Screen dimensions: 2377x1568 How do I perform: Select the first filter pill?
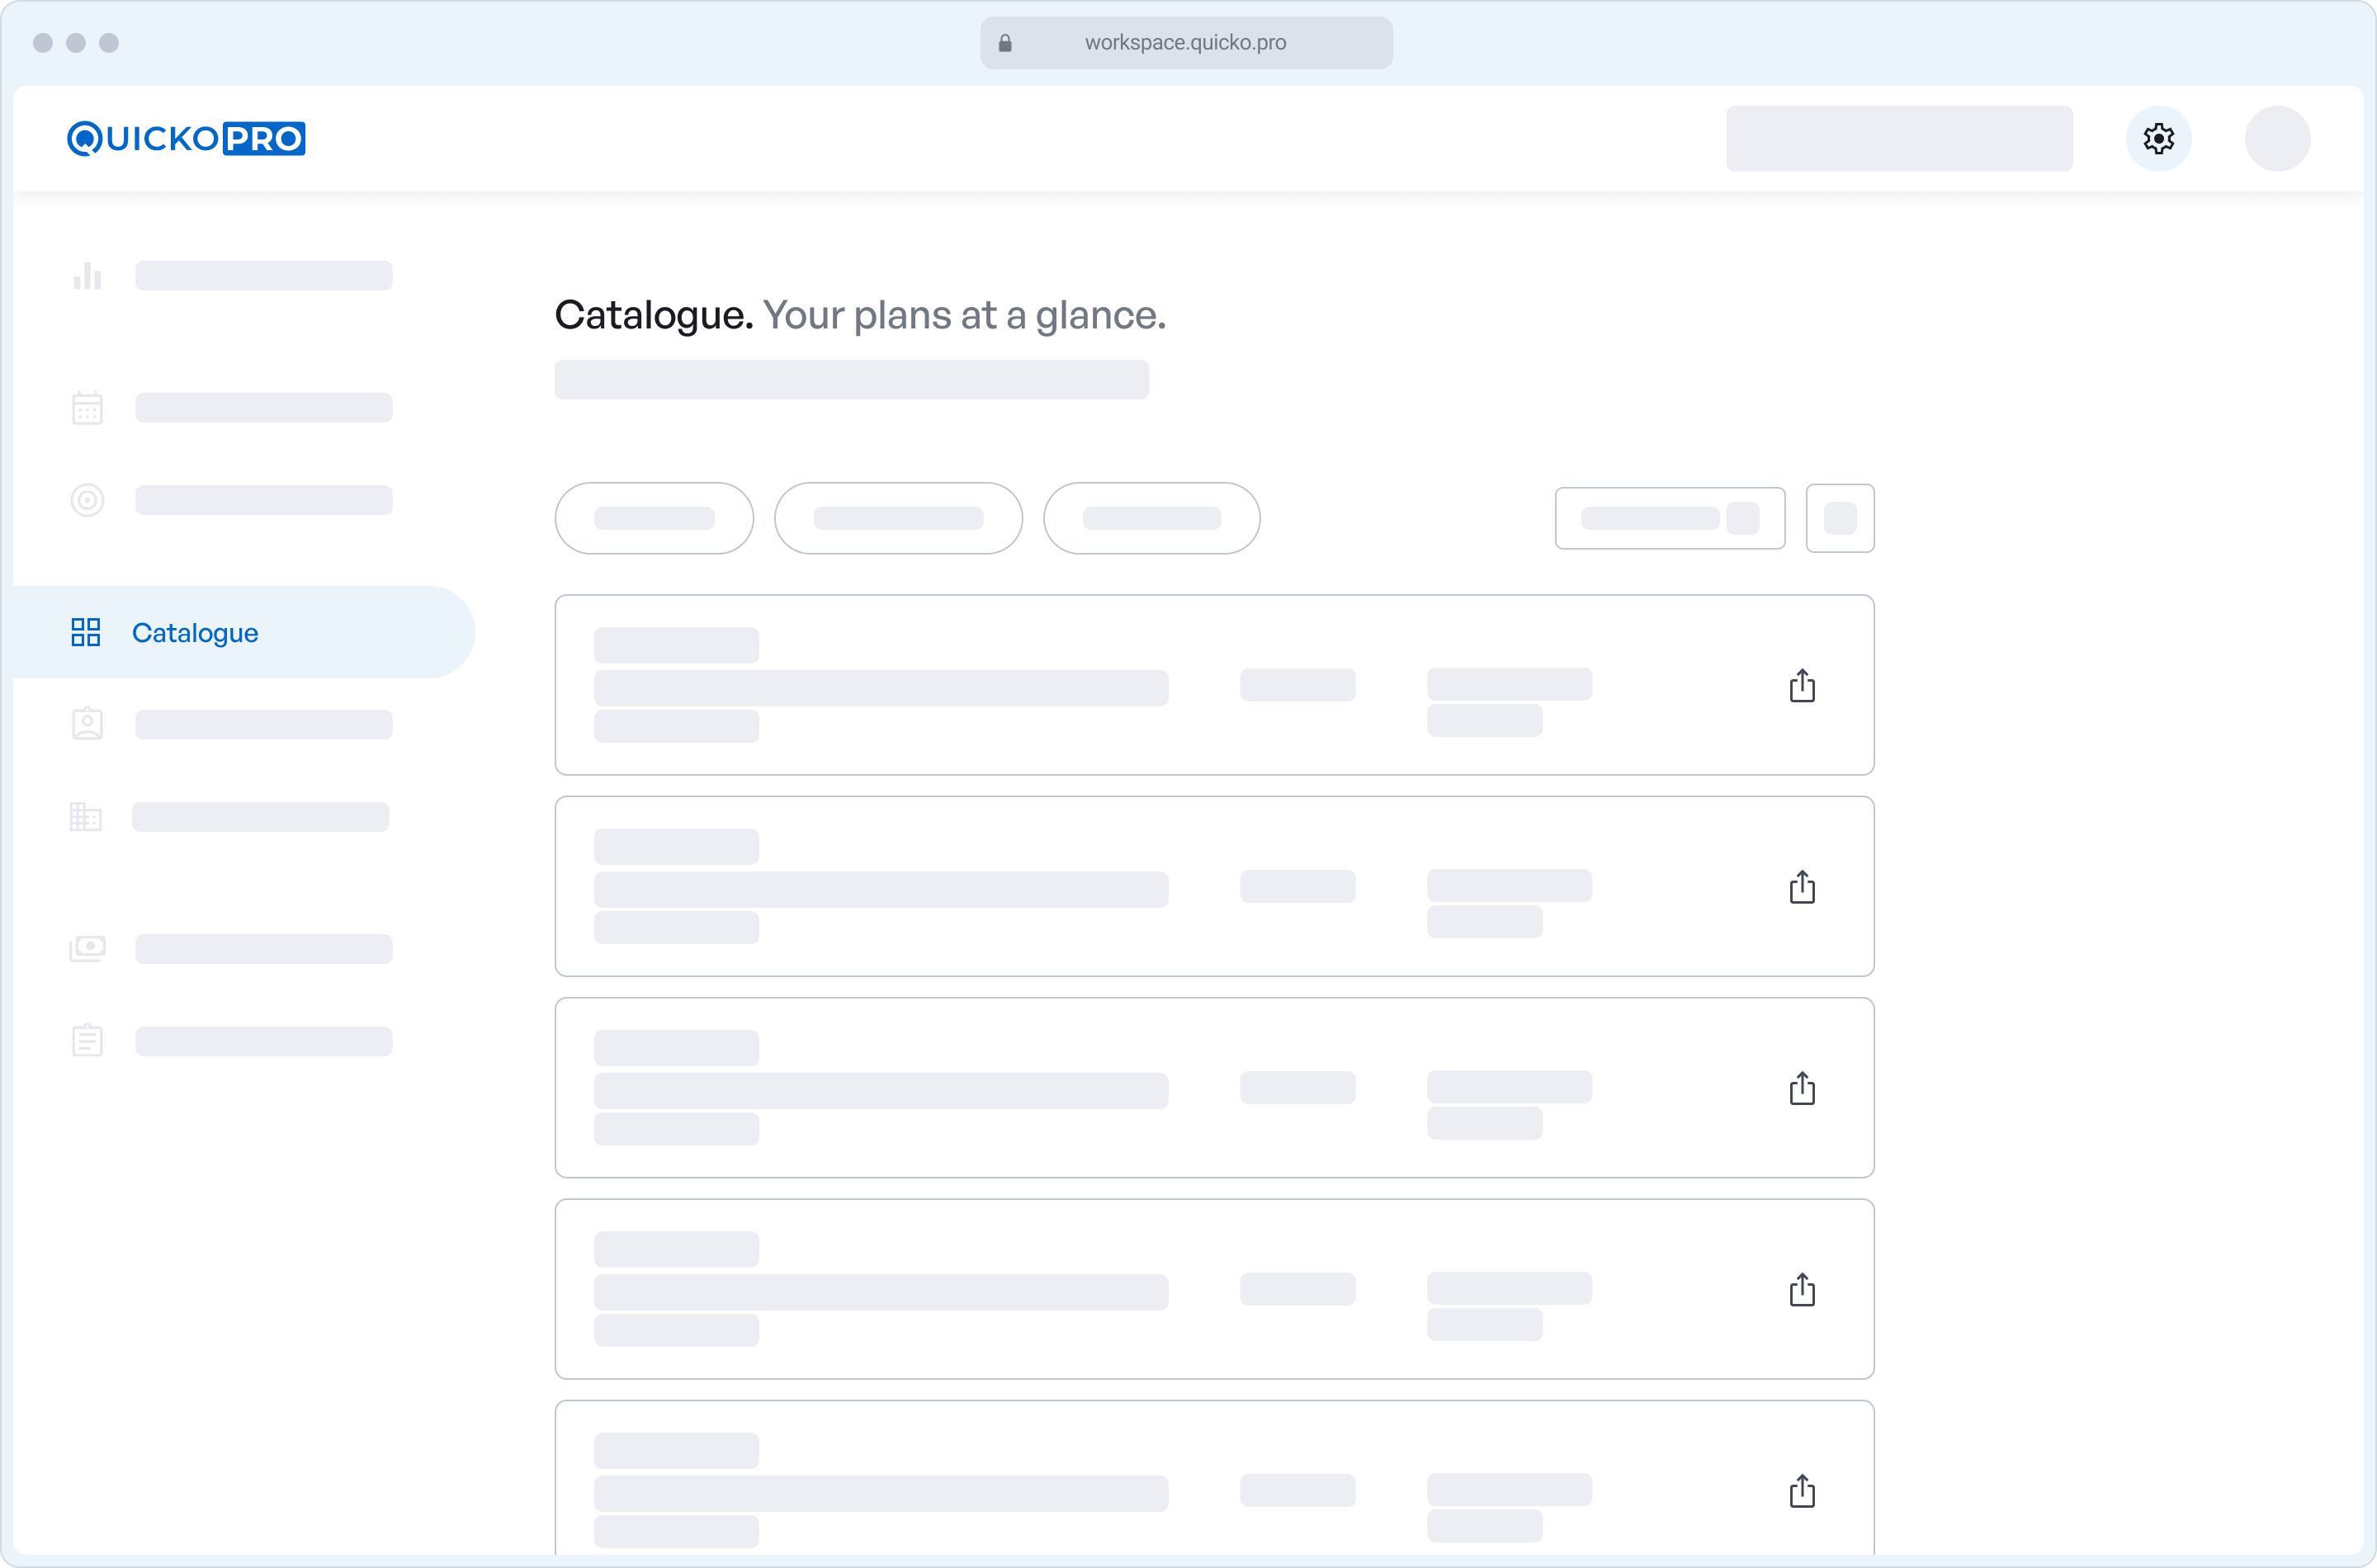coord(654,518)
